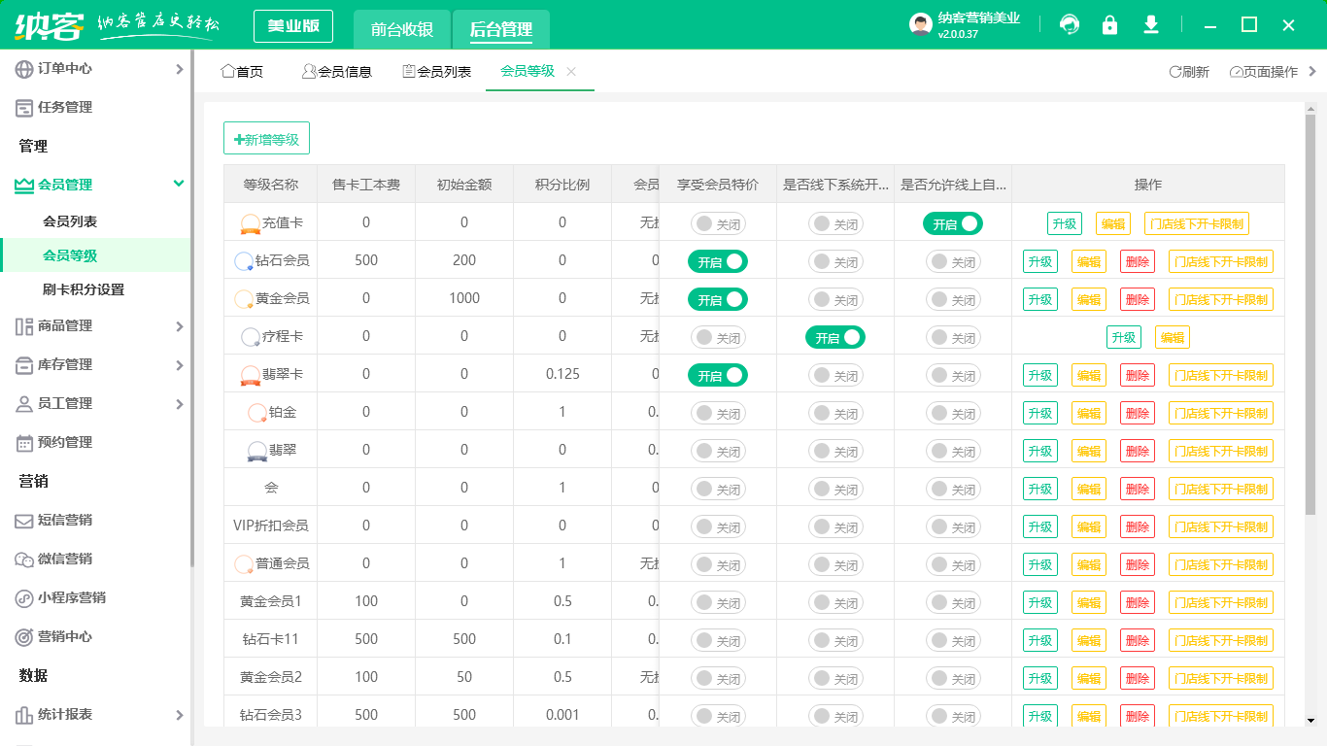Click the download icon in the titlebar
This screenshot has height=746, width=1327.
pyautogui.click(x=1150, y=24)
